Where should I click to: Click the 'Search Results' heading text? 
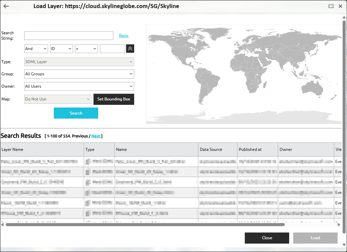pos(21,136)
